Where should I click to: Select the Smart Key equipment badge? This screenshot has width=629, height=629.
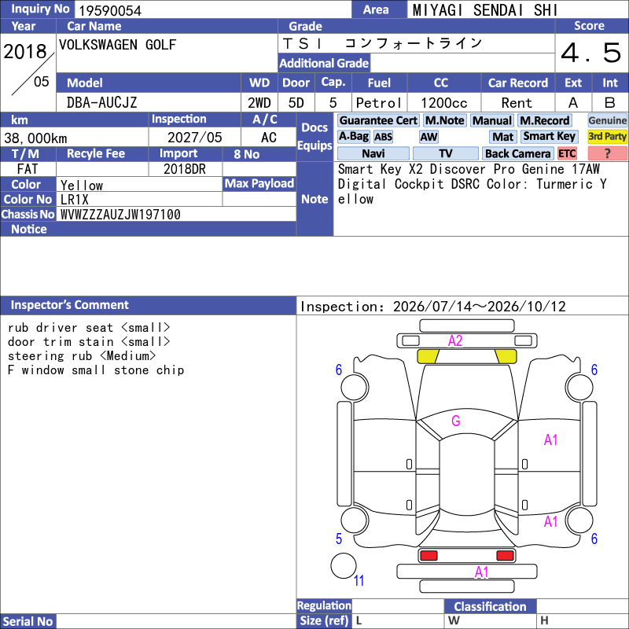(549, 137)
